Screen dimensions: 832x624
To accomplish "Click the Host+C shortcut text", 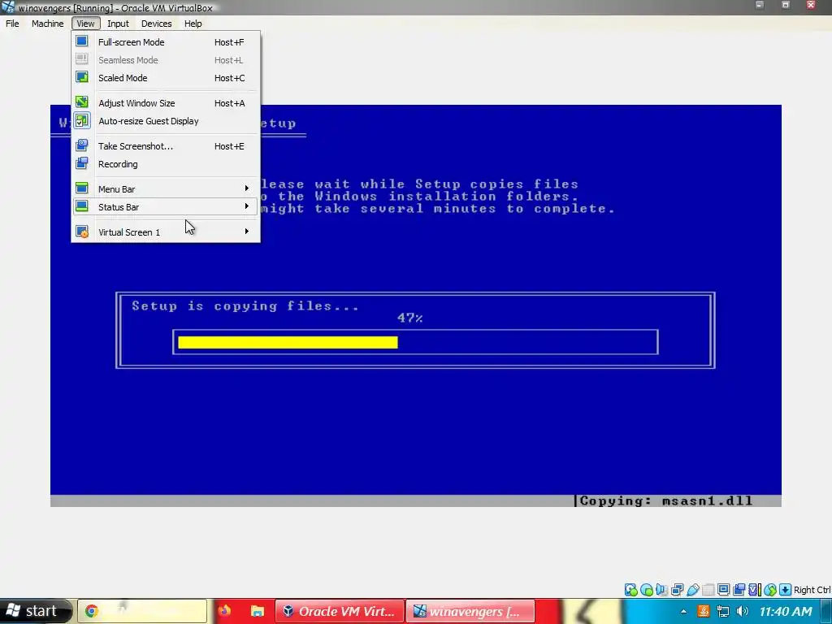I will click(229, 78).
